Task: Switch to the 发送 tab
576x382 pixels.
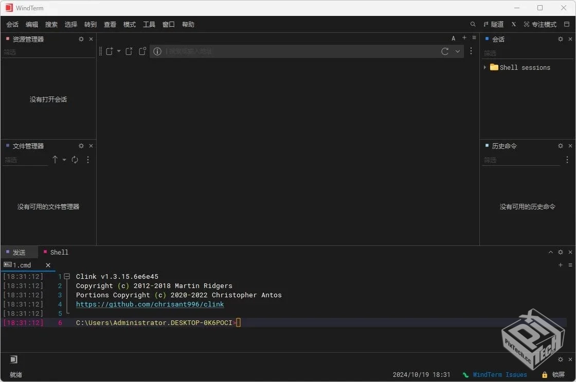Action: 20,252
